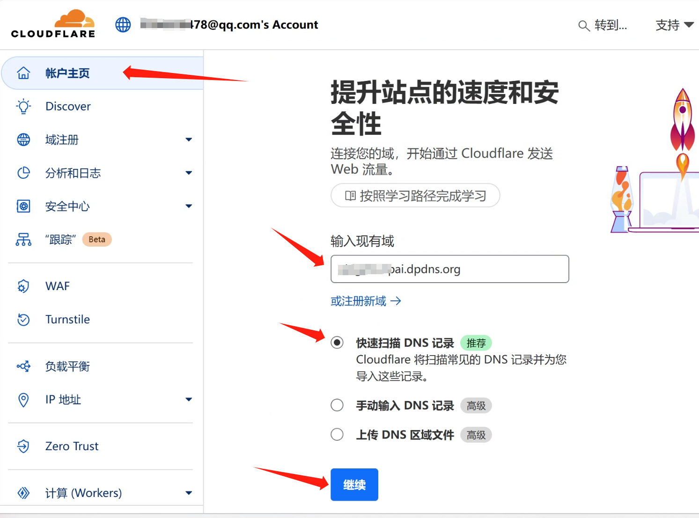699x518 pixels.
Task: Select 上传 DNS 区域文件 radio option
Action: coord(337,434)
